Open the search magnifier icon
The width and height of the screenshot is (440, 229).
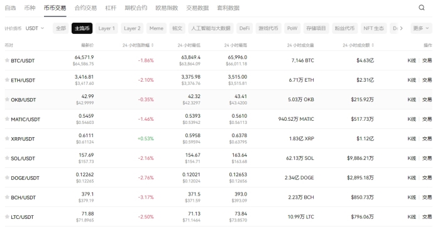(x=422, y=8)
